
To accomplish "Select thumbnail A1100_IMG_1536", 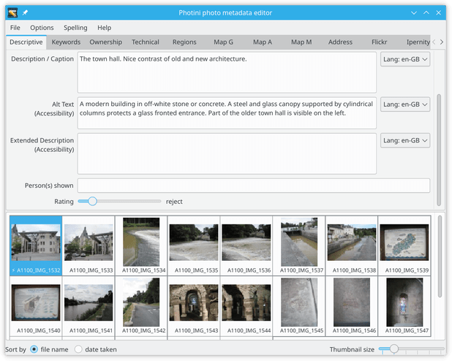I will 246,246.
